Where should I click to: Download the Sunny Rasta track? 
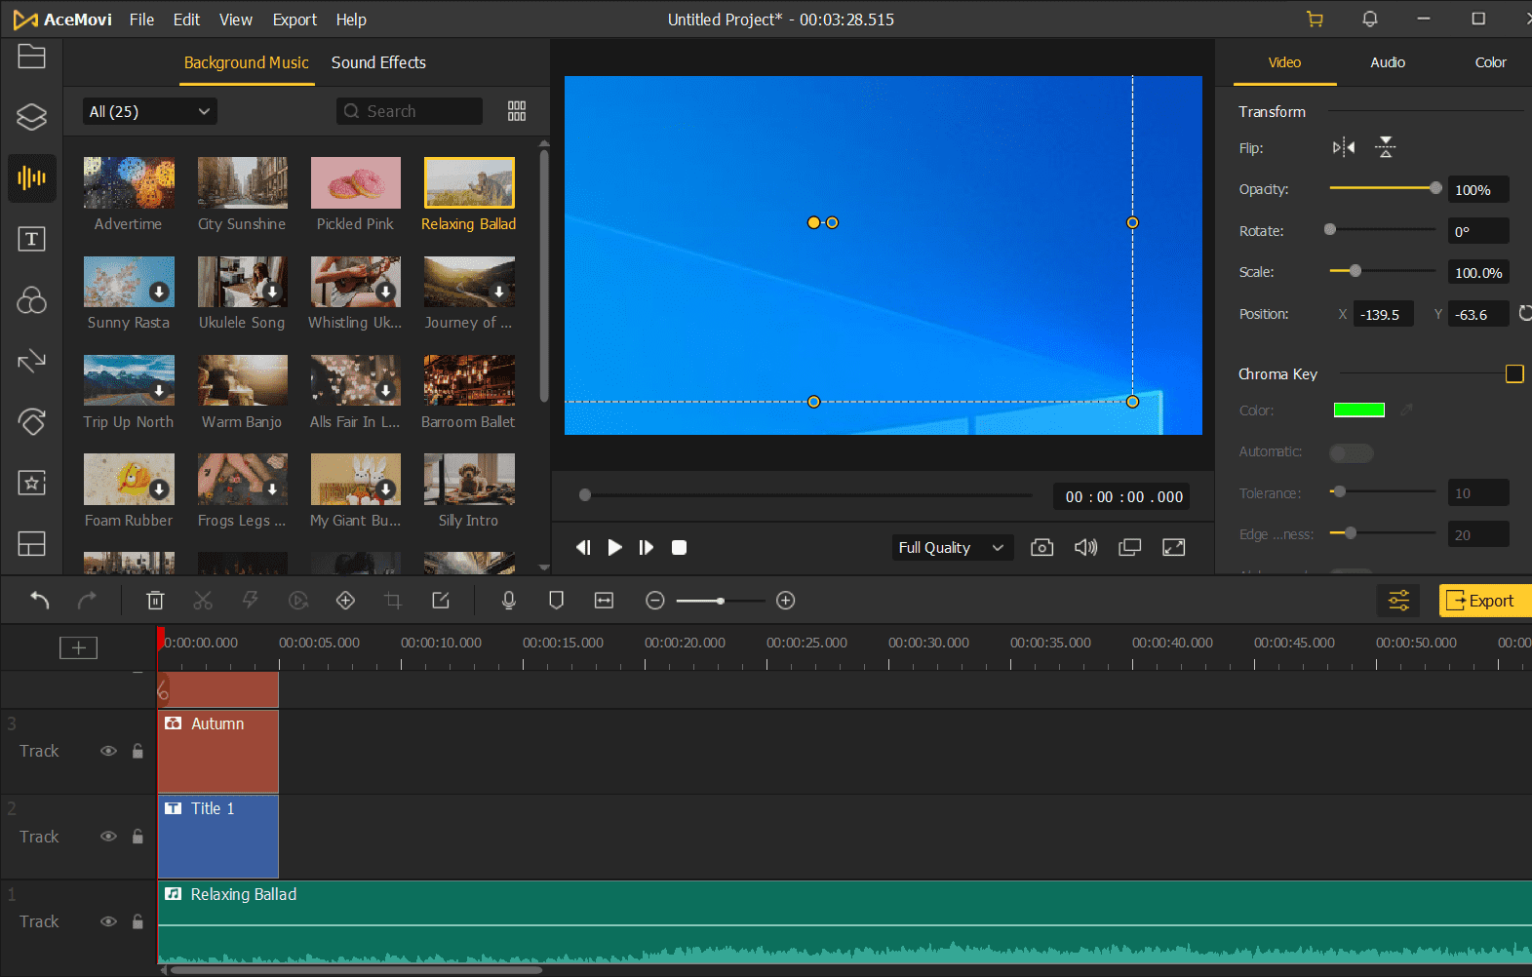159,292
